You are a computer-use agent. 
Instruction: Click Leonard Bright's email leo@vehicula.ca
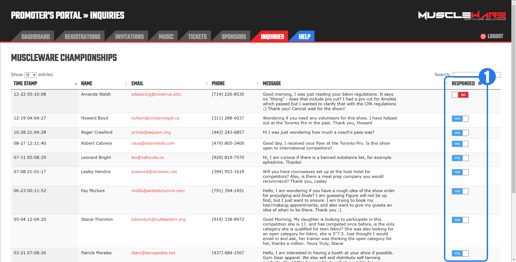(147, 158)
